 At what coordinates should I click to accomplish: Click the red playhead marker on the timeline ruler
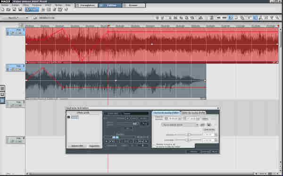pyautogui.click(x=108, y=26)
